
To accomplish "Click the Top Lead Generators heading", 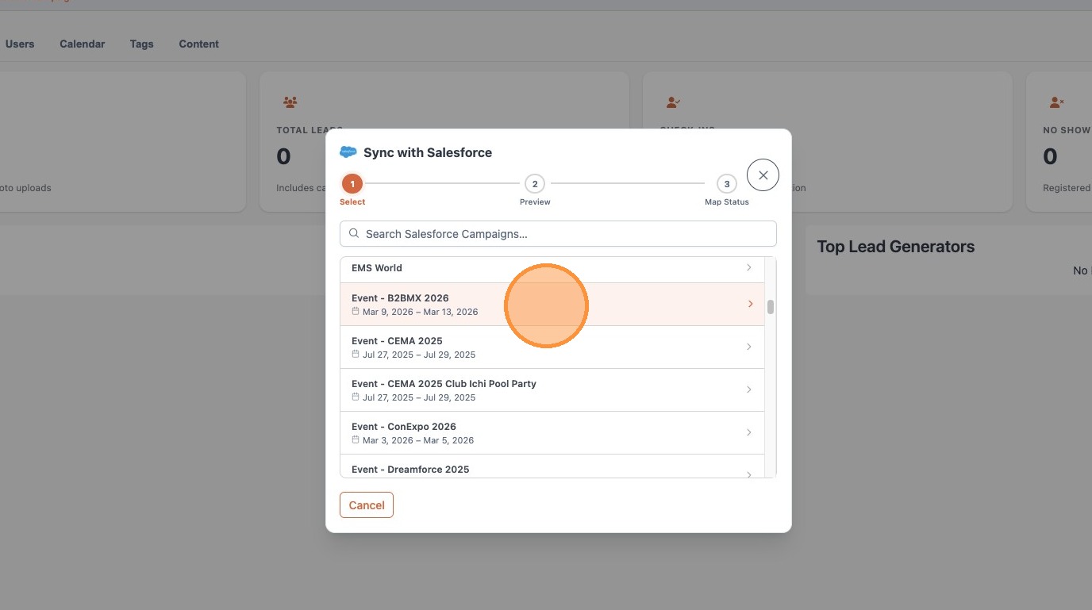I will pyautogui.click(x=896, y=247).
